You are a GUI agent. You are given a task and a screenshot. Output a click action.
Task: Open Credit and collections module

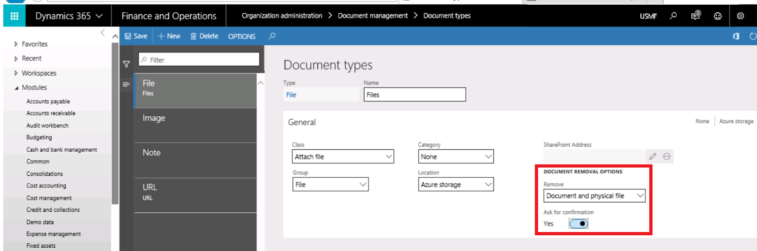click(x=53, y=210)
